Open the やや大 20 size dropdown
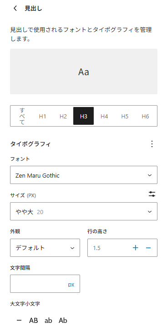 click(84, 211)
